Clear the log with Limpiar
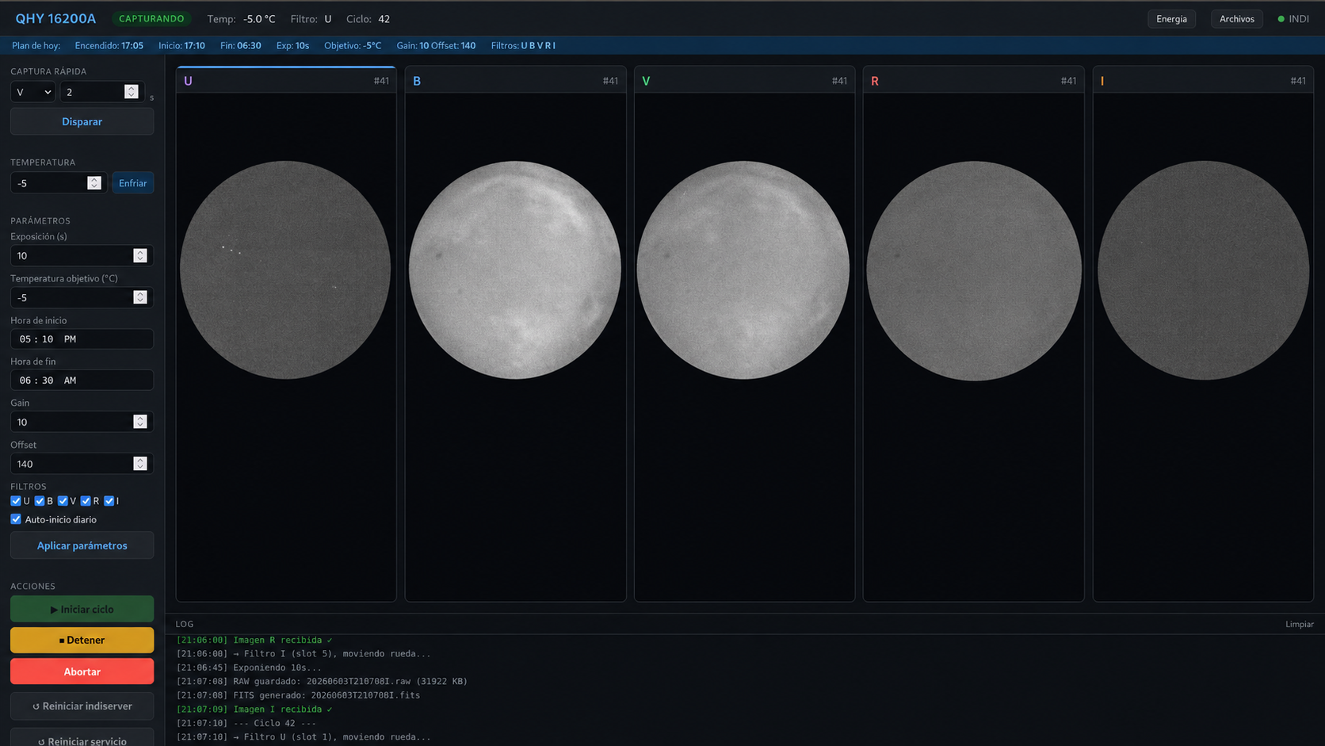The width and height of the screenshot is (1325, 746). pos(1299,624)
